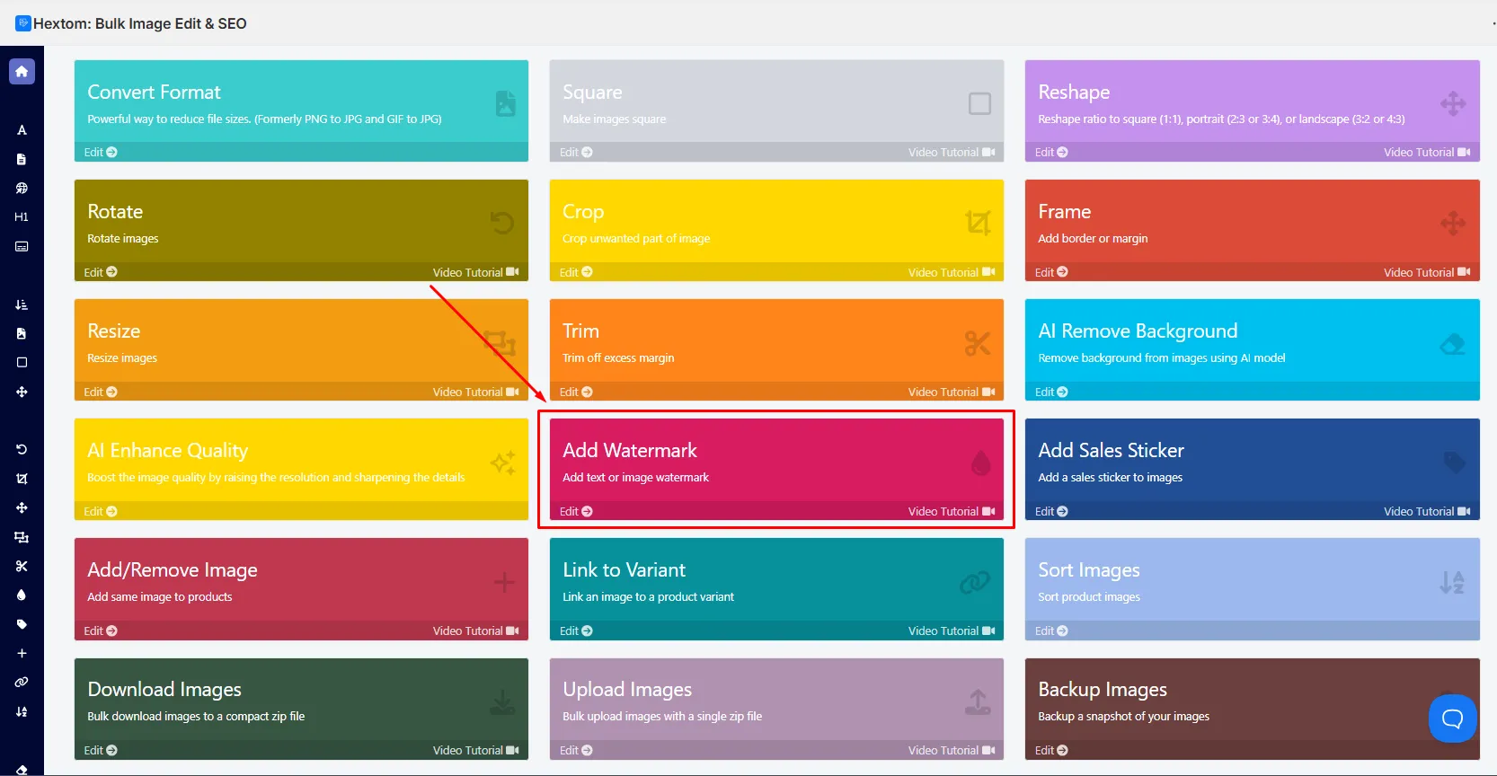Open the chat support bubble
This screenshot has height=776, width=1497.
point(1452,719)
